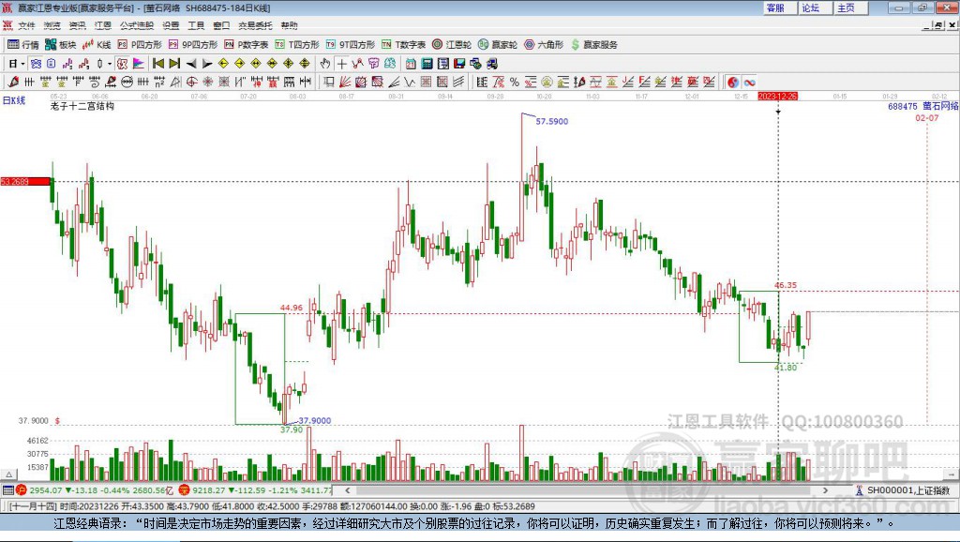Open the calculator icon in toolbar
The image size is (960, 542).
point(427,63)
